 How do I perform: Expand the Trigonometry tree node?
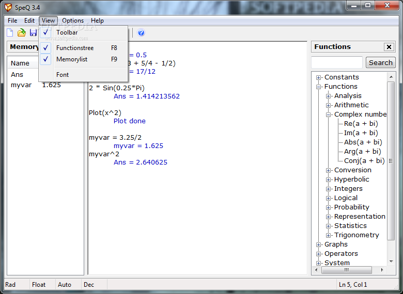tap(328, 235)
